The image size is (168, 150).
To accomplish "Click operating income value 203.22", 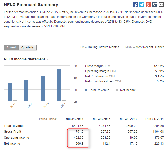I will 106,138.
